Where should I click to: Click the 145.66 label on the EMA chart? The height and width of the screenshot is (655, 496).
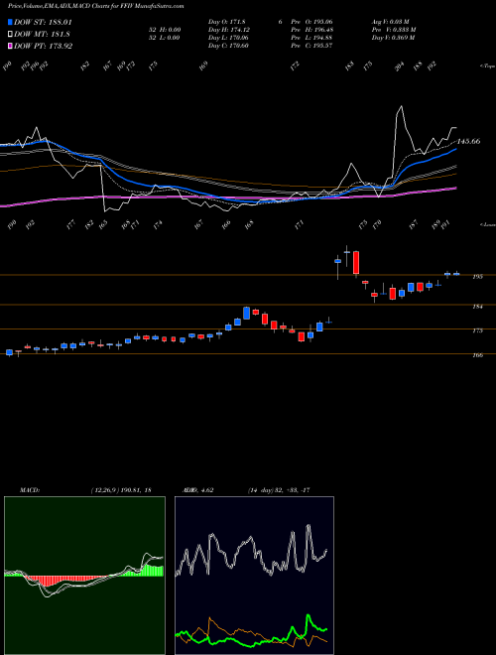point(468,142)
